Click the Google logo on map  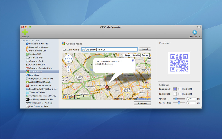(68, 97)
